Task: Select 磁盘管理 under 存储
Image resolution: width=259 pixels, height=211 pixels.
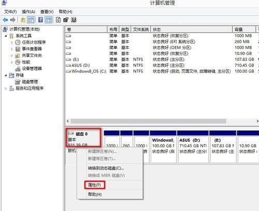Action: click(x=30, y=81)
